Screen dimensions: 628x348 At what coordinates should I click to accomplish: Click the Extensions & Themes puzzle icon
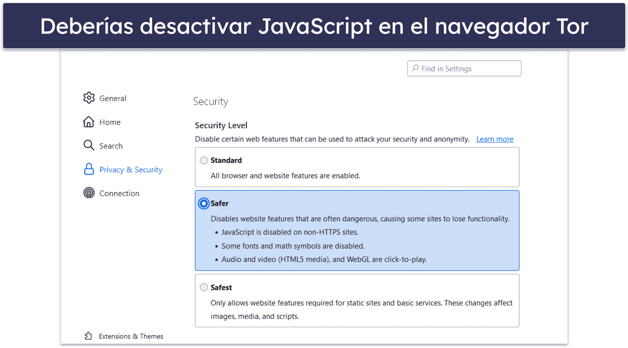(88, 336)
